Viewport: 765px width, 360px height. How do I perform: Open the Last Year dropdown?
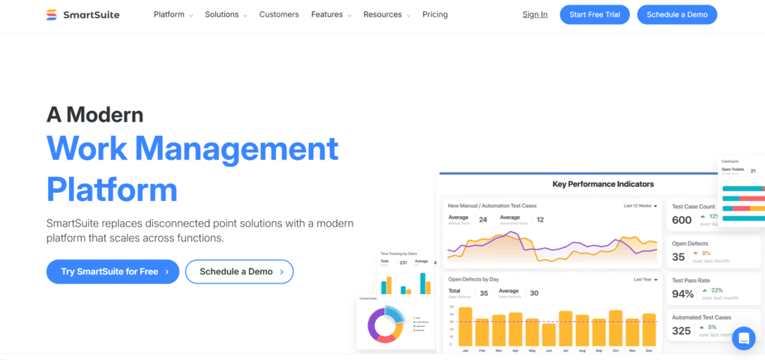[x=645, y=280]
